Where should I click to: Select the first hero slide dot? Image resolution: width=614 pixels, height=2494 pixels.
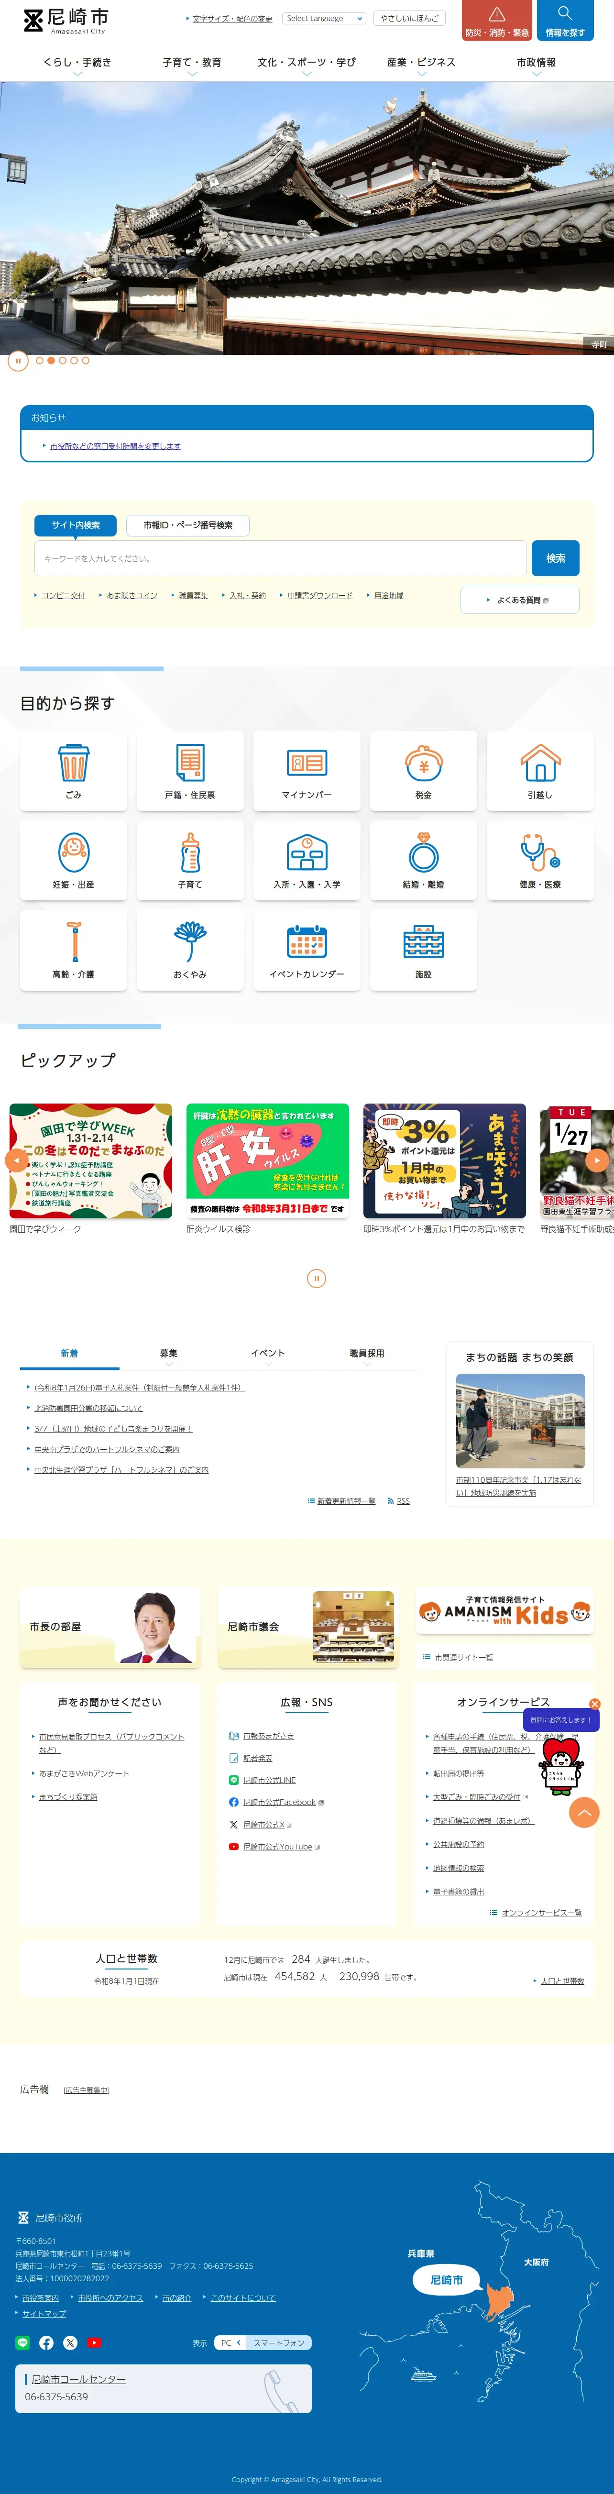(40, 360)
